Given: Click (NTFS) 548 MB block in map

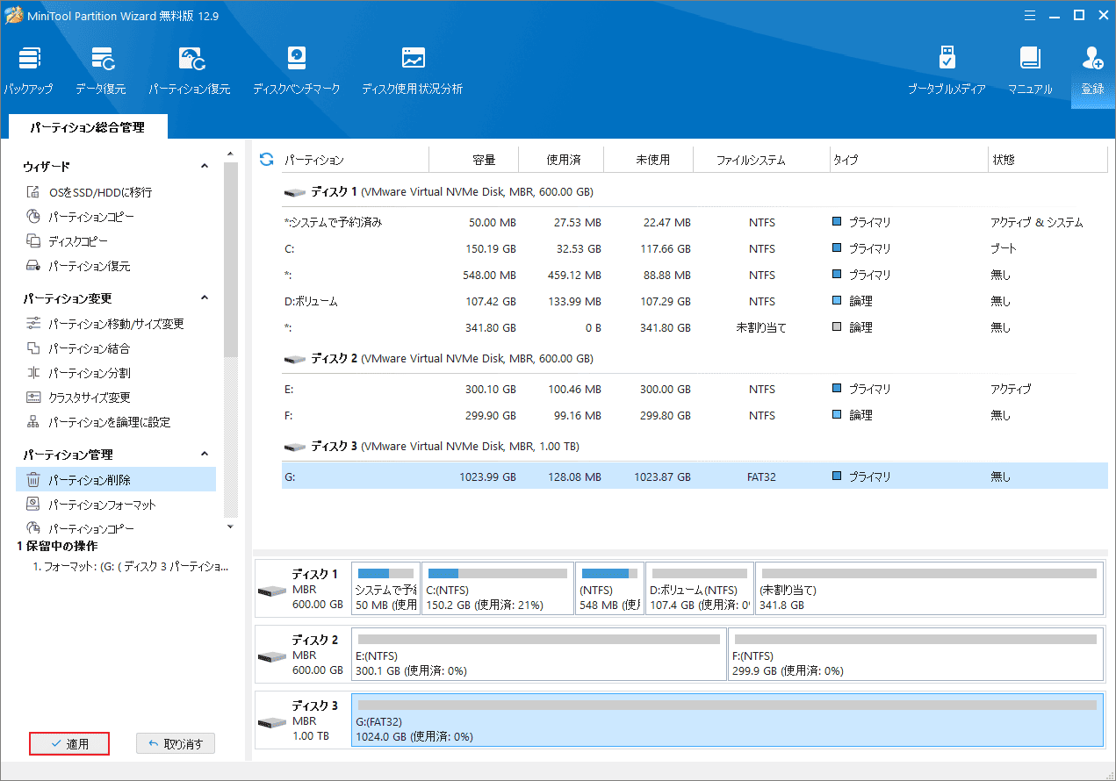Looking at the screenshot, I should pyautogui.click(x=608, y=589).
